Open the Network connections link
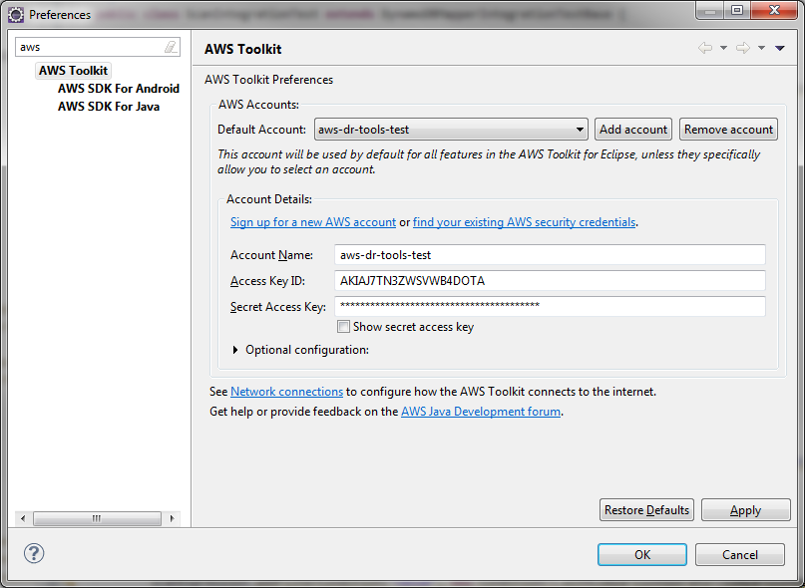 click(286, 392)
